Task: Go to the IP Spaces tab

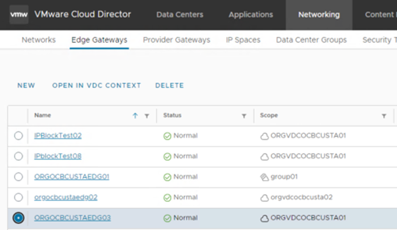Action: [x=243, y=40]
